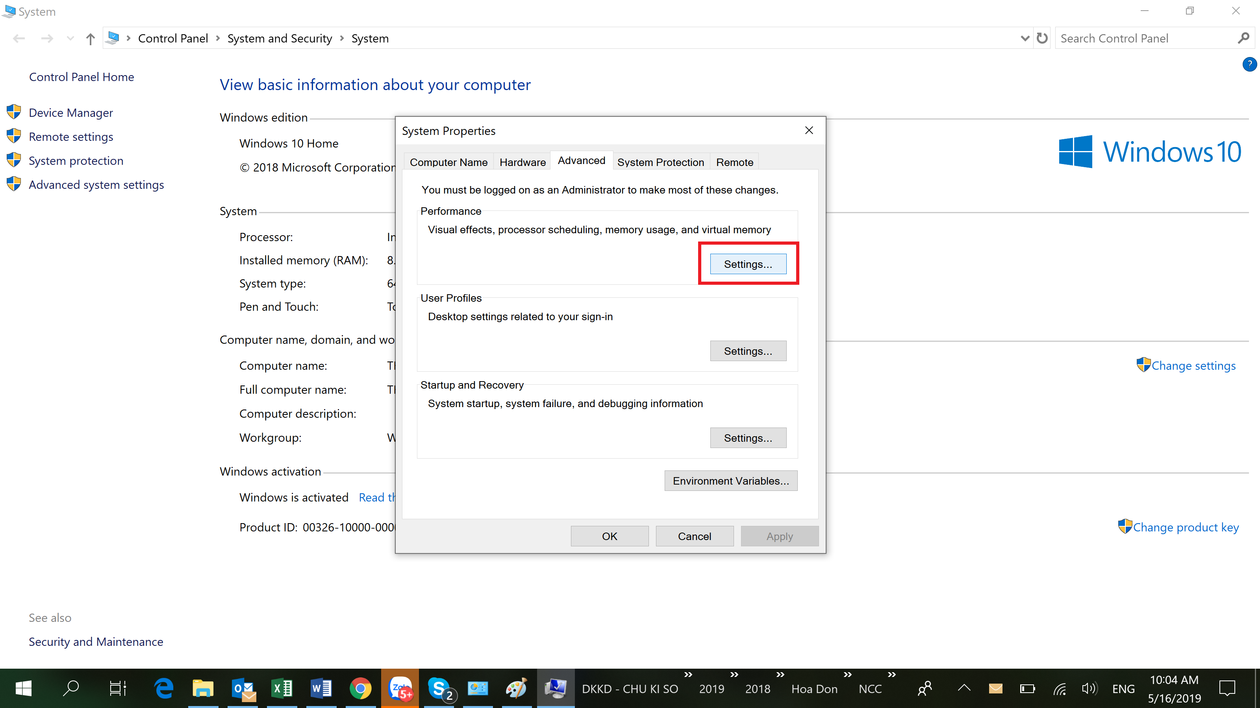Click Change product key link
Image resolution: width=1260 pixels, height=708 pixels.
click(1186, 527)
